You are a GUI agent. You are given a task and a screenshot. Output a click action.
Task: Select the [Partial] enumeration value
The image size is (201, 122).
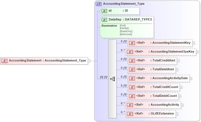click(x=124, y=28)
